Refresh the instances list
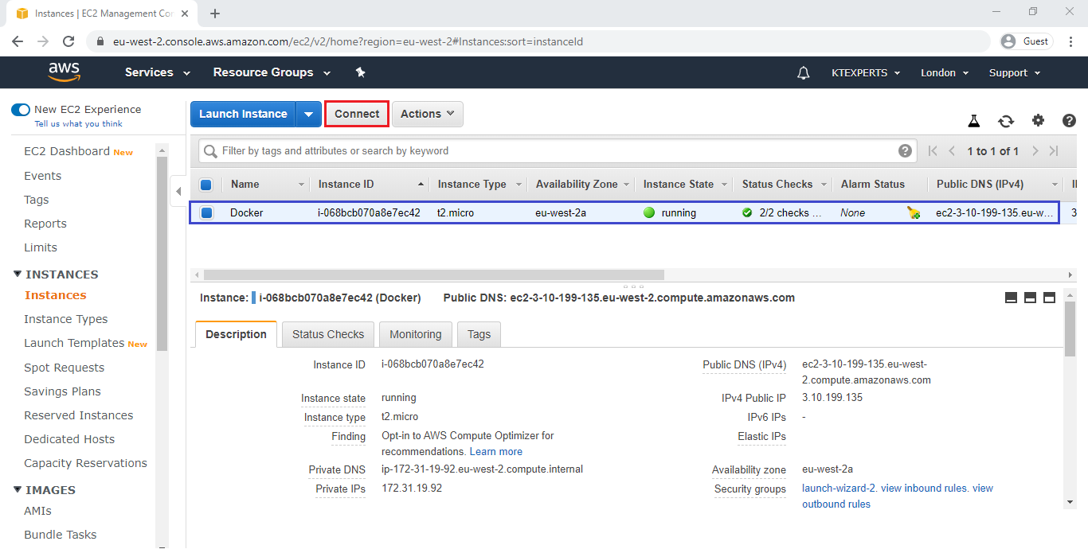The image size is (1088, 549). coord(1006,121)
